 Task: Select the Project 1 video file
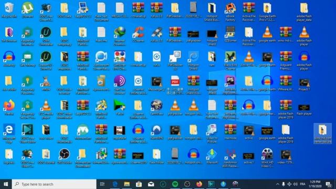(304, 83)
